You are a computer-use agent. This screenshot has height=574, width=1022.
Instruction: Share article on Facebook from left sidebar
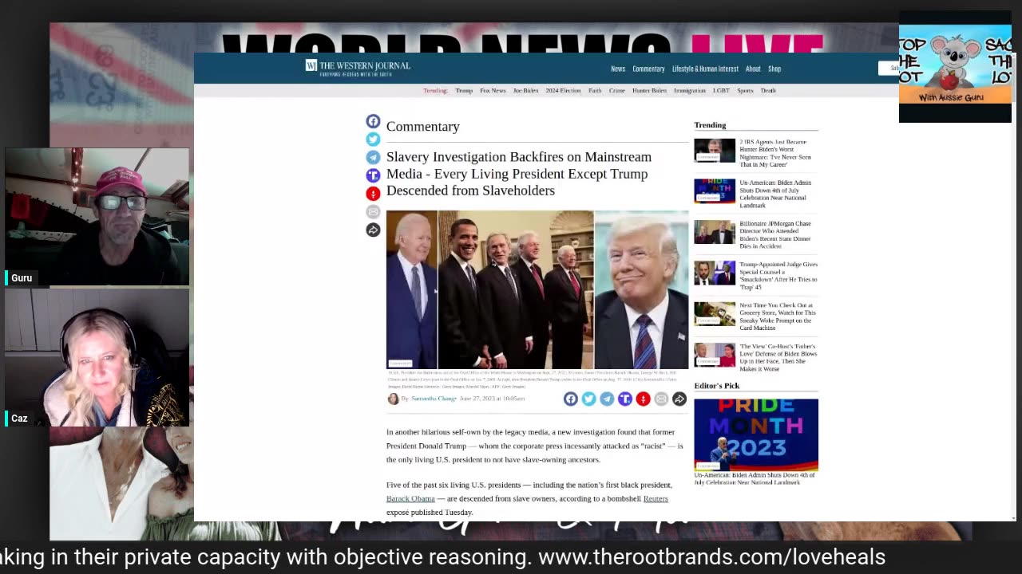click(373, 121)
